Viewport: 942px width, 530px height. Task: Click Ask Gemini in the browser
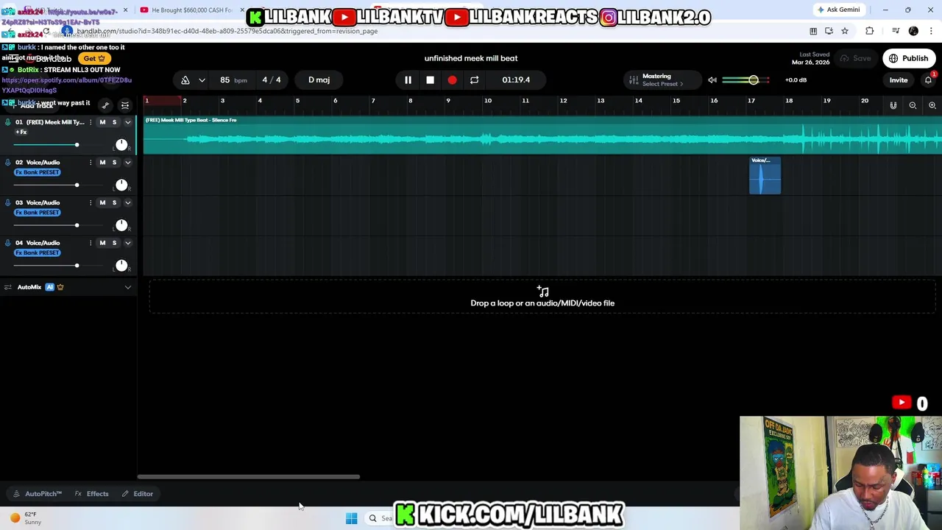[838, 10]
